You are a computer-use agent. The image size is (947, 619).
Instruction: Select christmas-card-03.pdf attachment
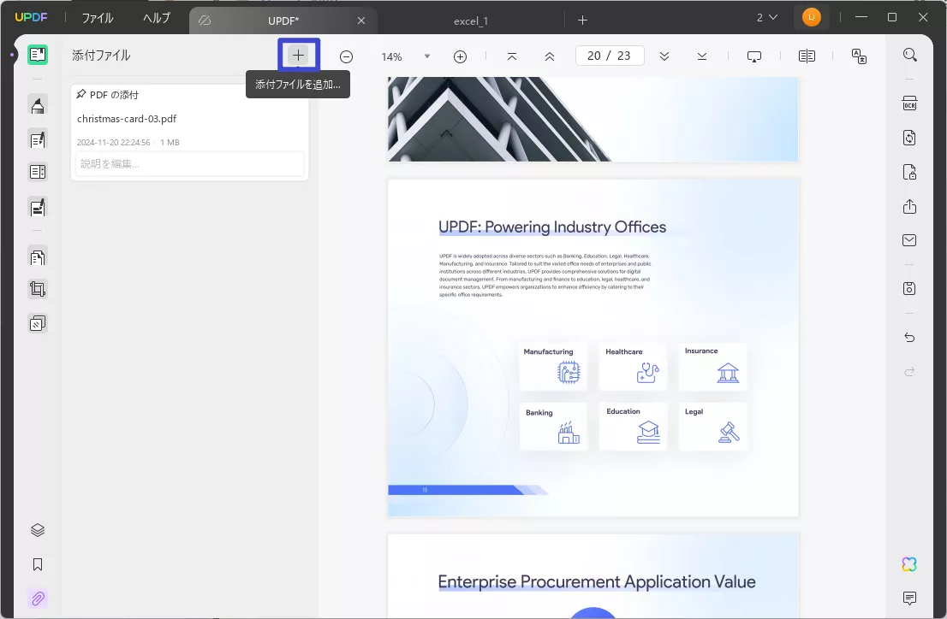coord(127,119)
